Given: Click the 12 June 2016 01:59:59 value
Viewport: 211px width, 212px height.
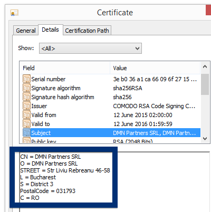Looking at the screenshot, I should [143, 124].
